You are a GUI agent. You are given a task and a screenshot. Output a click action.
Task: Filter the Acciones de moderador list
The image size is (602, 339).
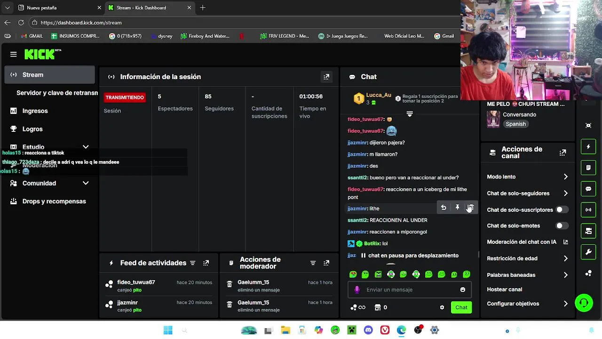click(x=313, y=263)
